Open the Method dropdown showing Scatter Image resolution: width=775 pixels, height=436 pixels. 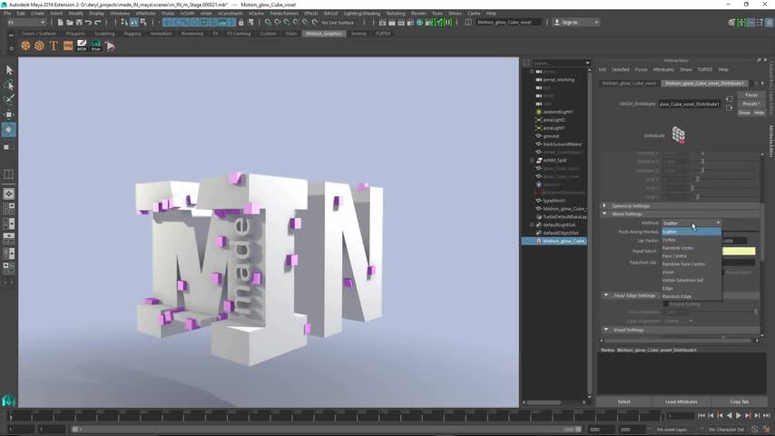[691, 223]
